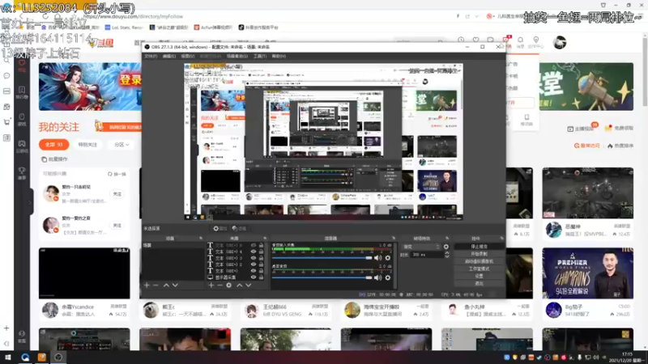
Task: Mute the 桌面音频 mixer channel
Action: (377, 277)
